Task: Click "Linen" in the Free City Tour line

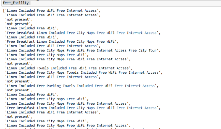Action: pos(12,50)
